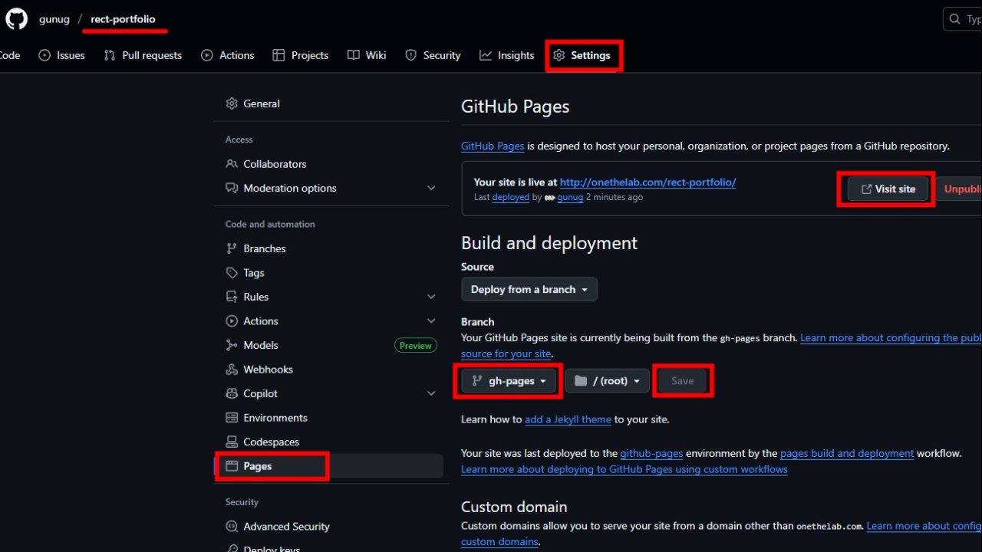Click the gunug avatar next to deployed by
Screen dimensions: 982x552
[x=549, y=197]
